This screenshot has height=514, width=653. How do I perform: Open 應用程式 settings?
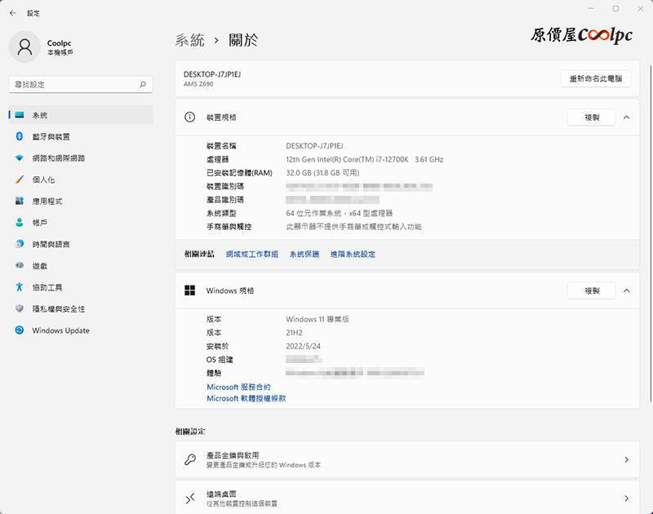coord(81,201)
